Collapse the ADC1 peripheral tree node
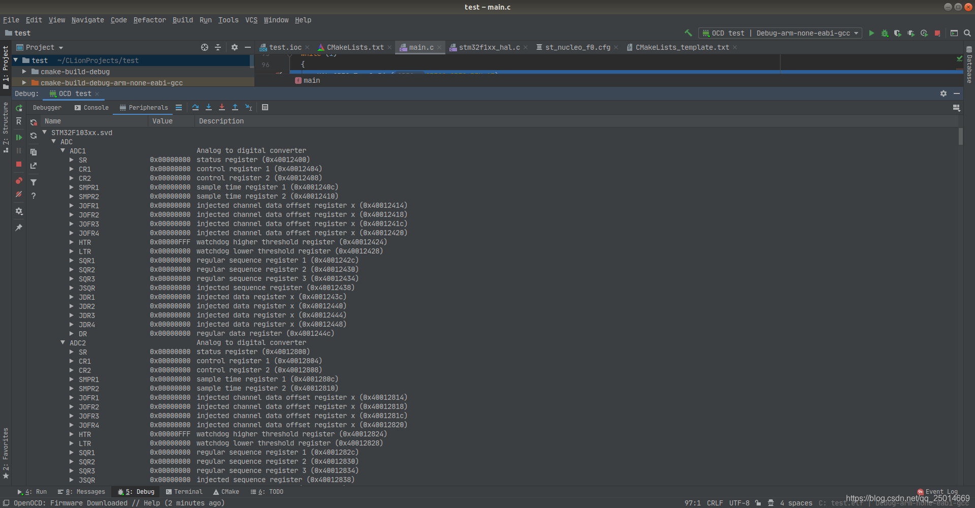Image resolution: width=975 pixels, height=508 pixels. pyautogui.click(x=62, y=150)
